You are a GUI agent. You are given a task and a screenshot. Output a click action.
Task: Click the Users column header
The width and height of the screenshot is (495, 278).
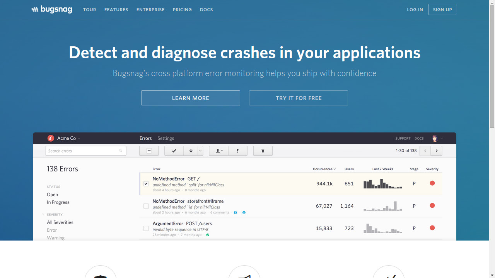click(x=349, y=169)
